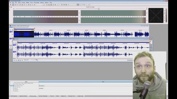Click the Album Title value input field
Screen dimensions: 177x99
(86, 86)
